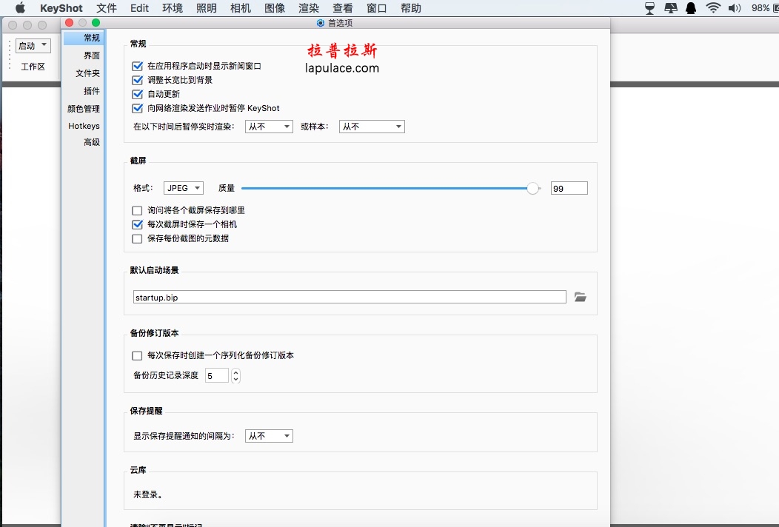Click the display mirroring menu bar icon
779x527 pixels.
point(671,8)
